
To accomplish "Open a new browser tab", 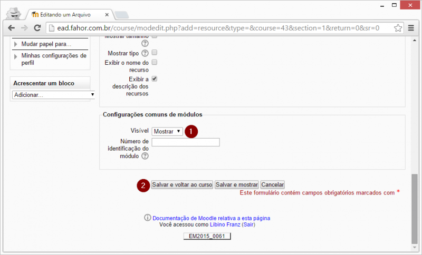I will [122, 15].
